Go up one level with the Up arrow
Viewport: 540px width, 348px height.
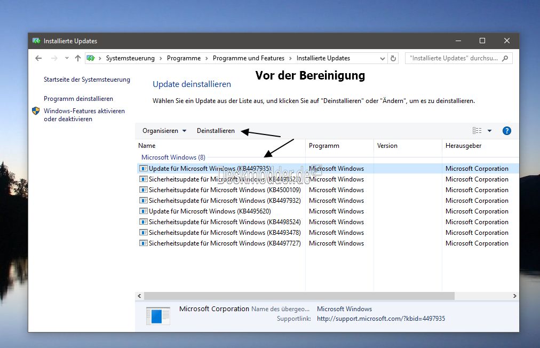tap(78, 58)
